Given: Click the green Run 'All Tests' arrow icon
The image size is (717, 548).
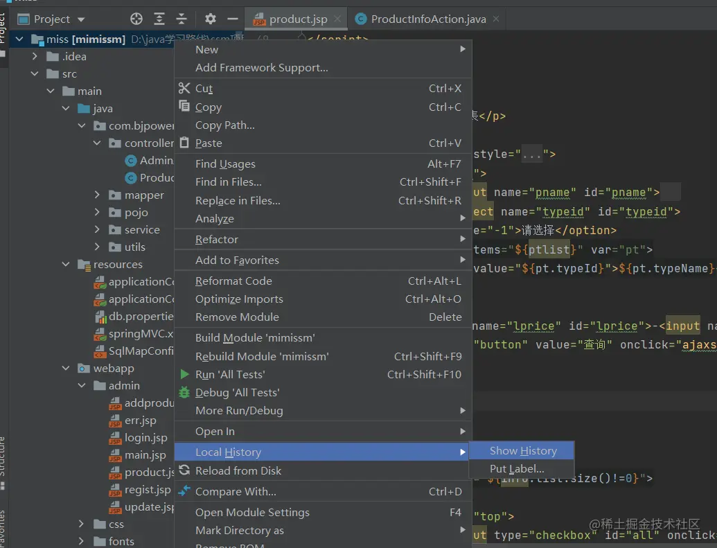Looking at the screenshot, I should click(184, 374).
